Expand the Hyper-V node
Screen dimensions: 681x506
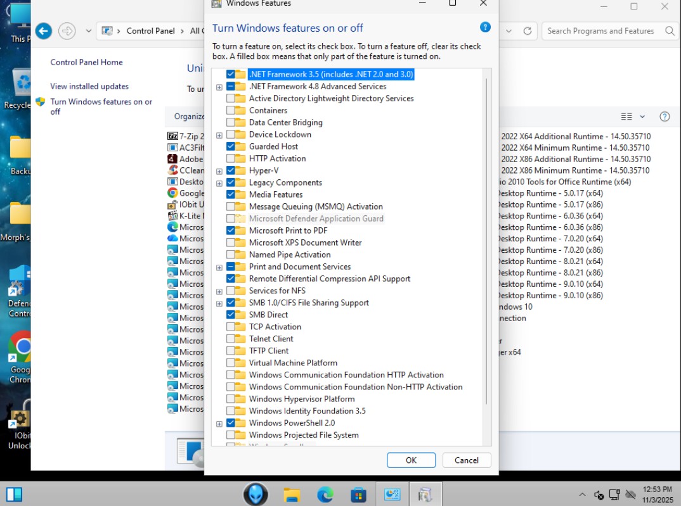click(219, 171)
